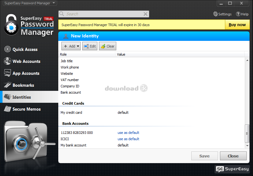253x176 pixels.
Task: Select the Job title row
Action: point(152,61)
